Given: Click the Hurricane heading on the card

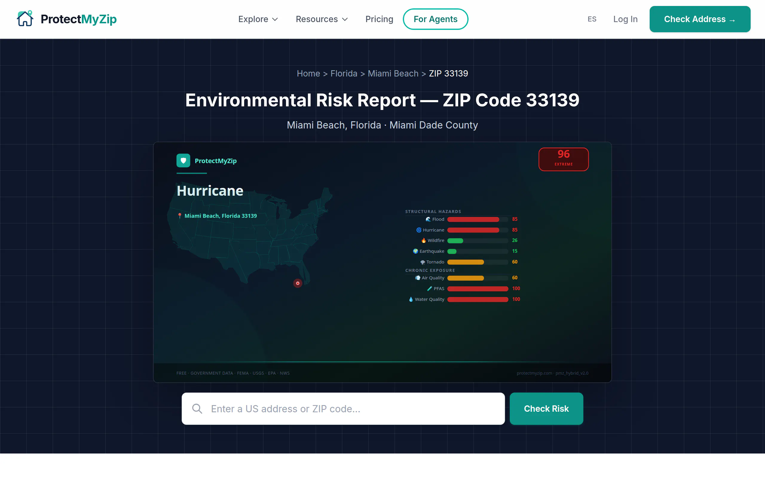Looking at the screenshot, I should click(210, 191).
